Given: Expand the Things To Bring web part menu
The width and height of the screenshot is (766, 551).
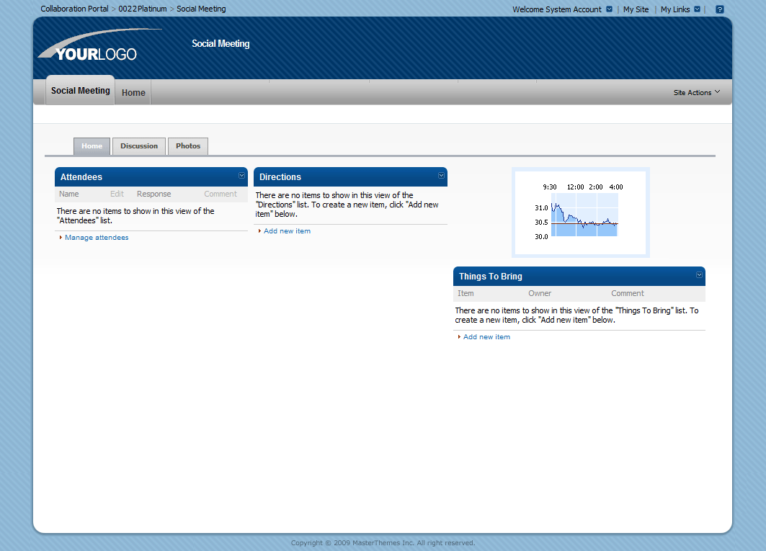Looking at the screenshot, I should 698,275.
